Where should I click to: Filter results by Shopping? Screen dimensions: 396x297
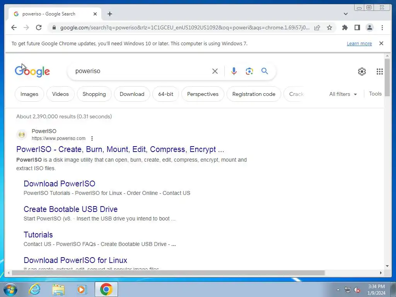[x=94, y=94]
